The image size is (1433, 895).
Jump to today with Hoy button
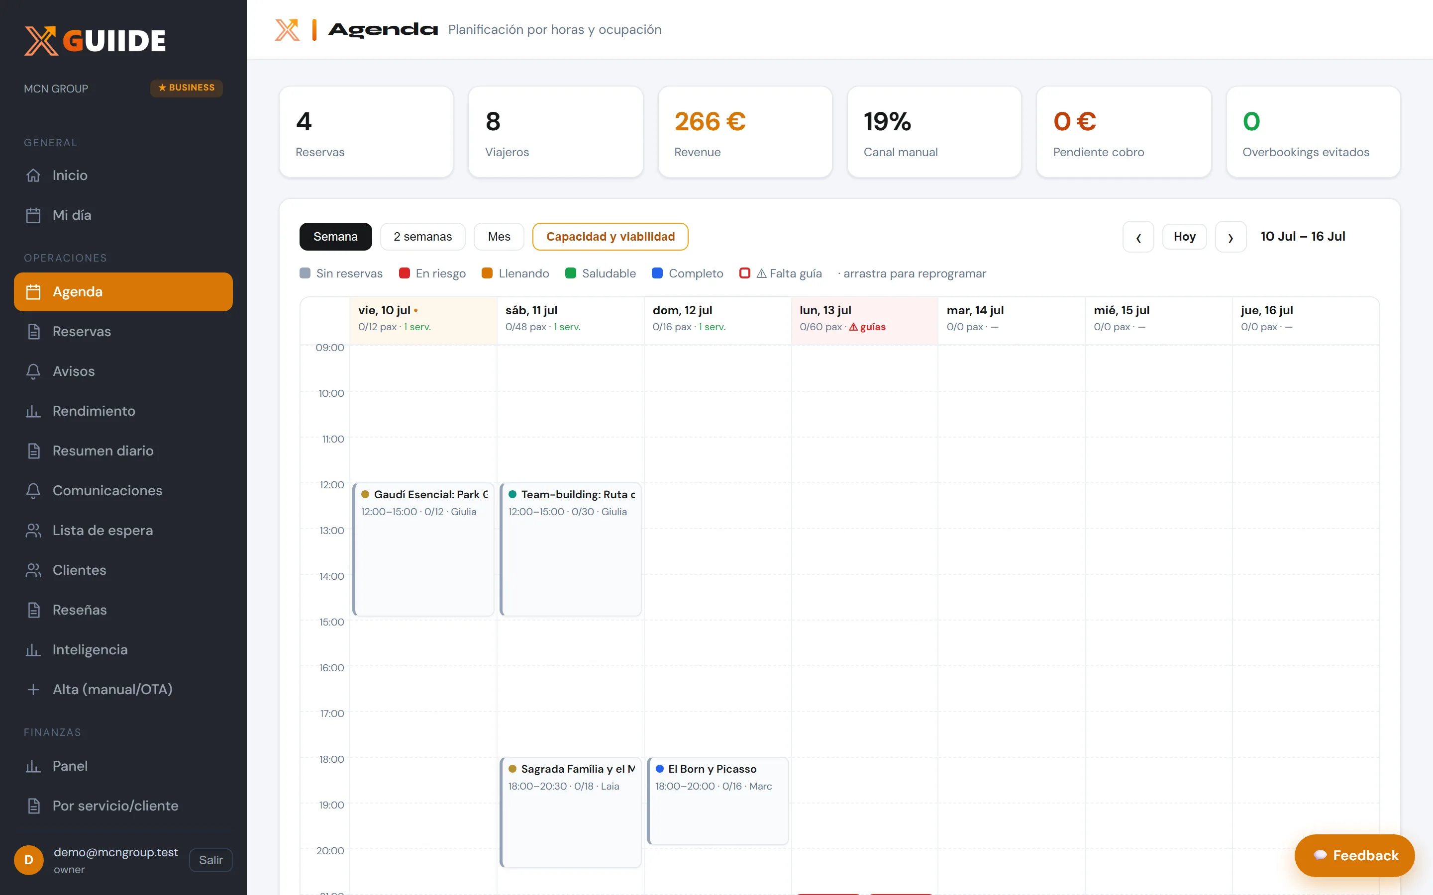click(1184, 237)
